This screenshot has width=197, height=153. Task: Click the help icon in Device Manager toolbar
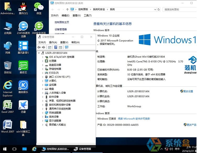(56, 47)
